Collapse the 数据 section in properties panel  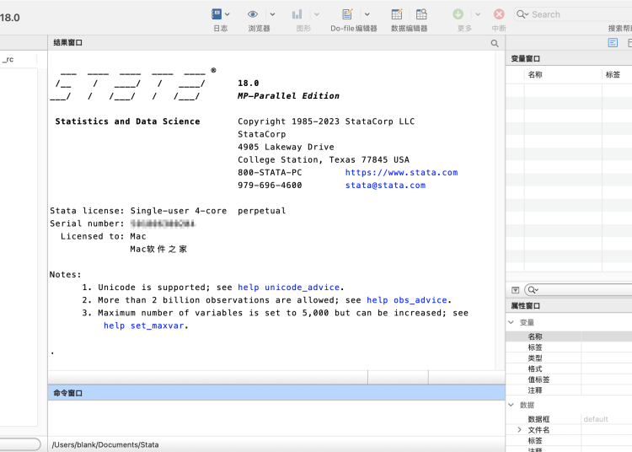coord(511,405)
